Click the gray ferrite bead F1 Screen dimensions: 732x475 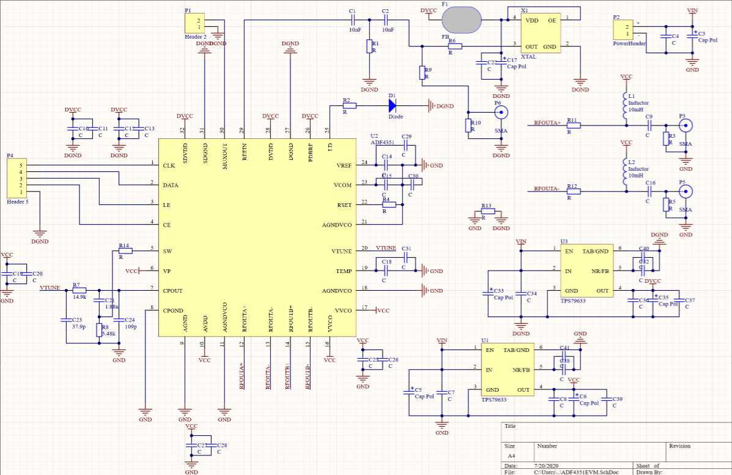click(461, 20)
